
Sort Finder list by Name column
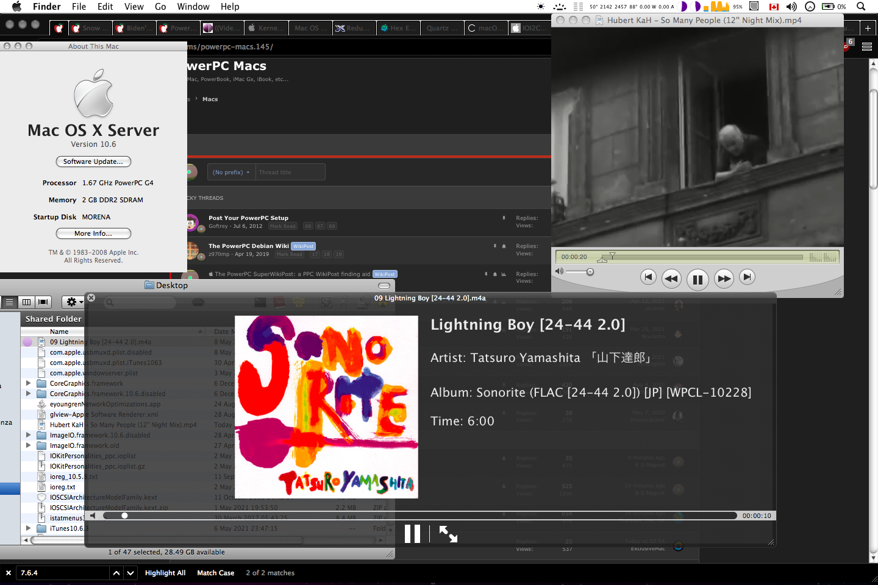[112, 331]
